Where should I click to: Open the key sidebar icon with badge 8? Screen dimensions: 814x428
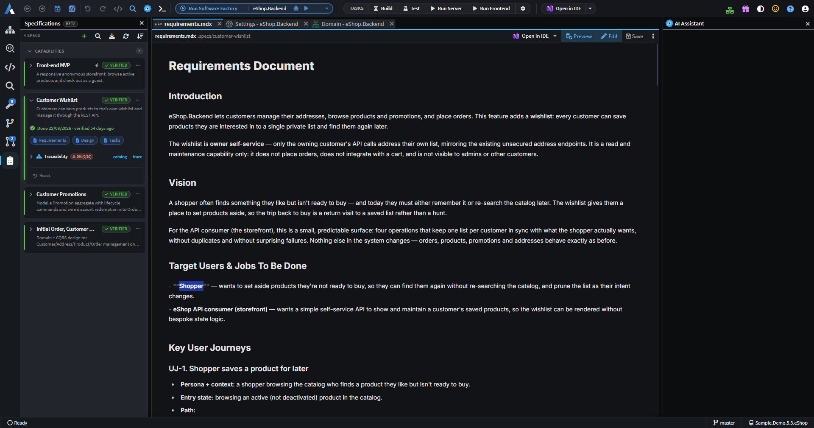pos(10,104)
